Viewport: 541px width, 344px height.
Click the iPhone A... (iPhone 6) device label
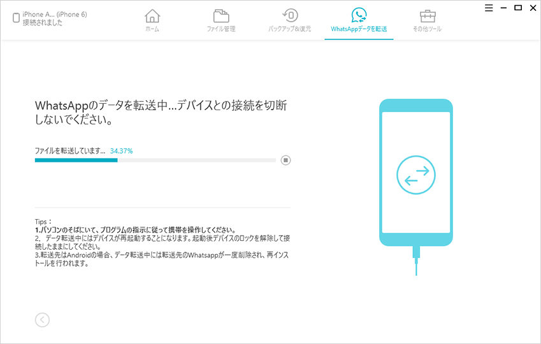[55, 15]
